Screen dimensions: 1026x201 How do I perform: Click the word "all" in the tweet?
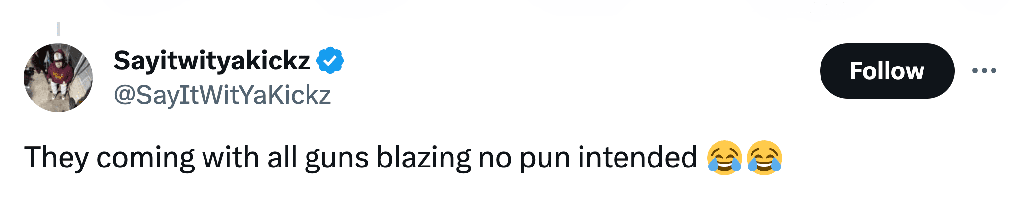coord(282,158)
